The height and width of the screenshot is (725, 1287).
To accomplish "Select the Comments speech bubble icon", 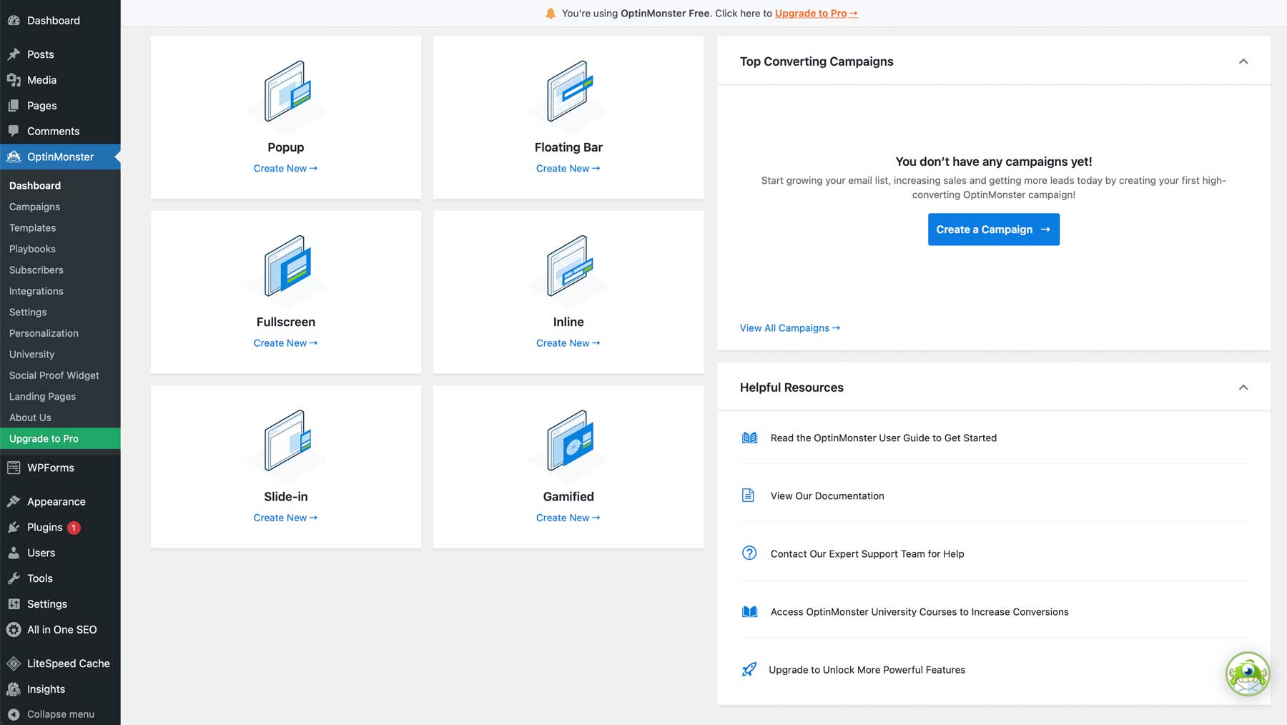I will pos(14,131).
